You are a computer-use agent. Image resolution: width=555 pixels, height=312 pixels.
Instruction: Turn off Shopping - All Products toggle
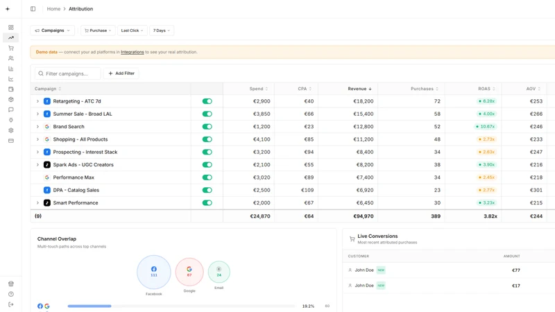coord(207,139)
